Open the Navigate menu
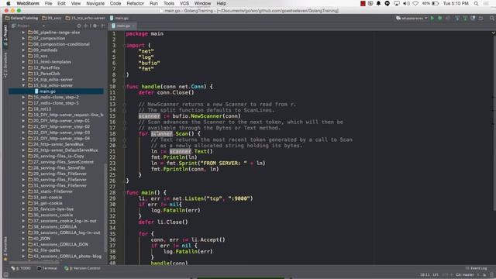 coord(95,3)
